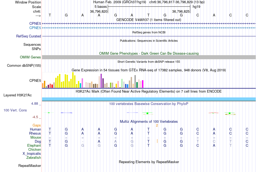
Task: Click the Scale label
Action: point(37,7)
